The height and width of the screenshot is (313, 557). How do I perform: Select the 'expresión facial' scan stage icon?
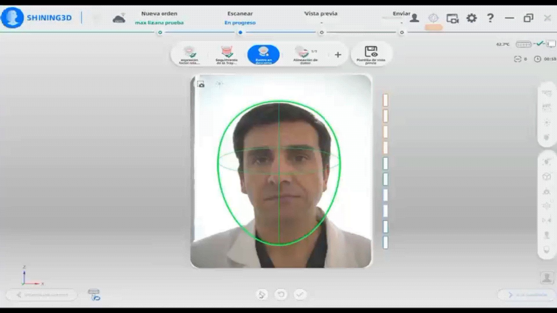[189, 54]
